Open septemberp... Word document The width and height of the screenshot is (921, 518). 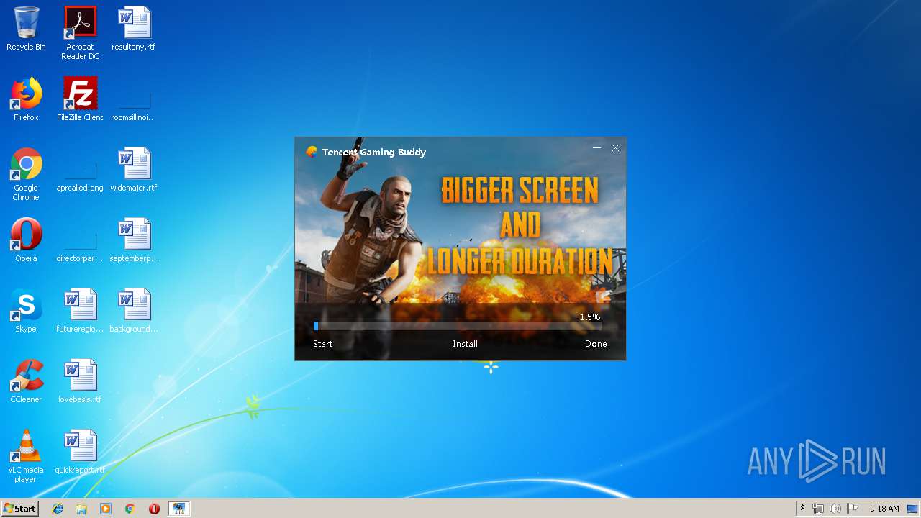tap(134, 240)
